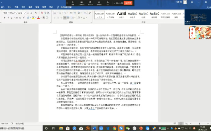Screen dimensions: 211x131
Task: Apply italic formatting to text
Action: click(8, 18)
